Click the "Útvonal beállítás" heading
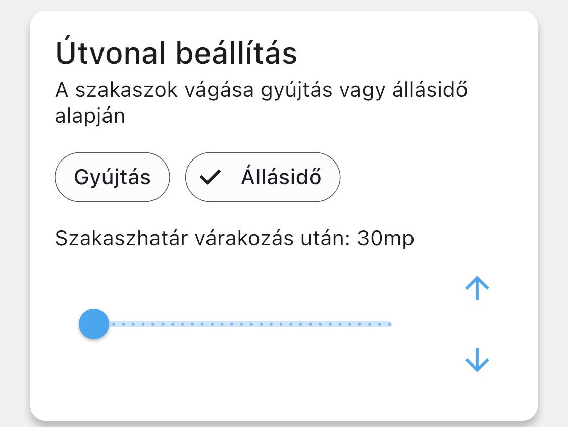 (x=176, y=54)
